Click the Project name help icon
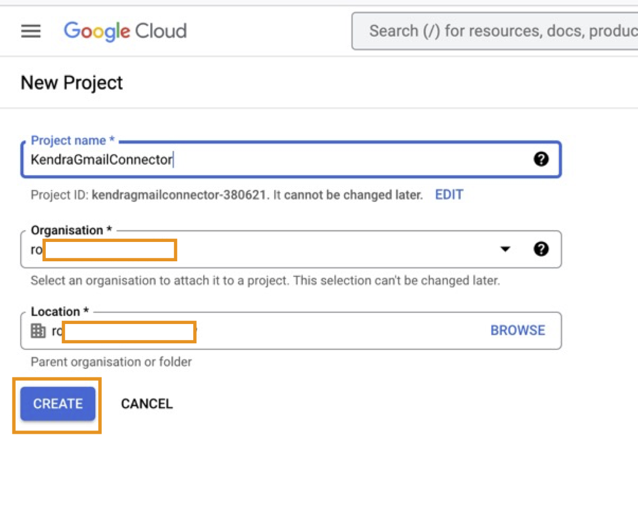The height and width of the screenshot is (516, 638). [x=541, y=159]
